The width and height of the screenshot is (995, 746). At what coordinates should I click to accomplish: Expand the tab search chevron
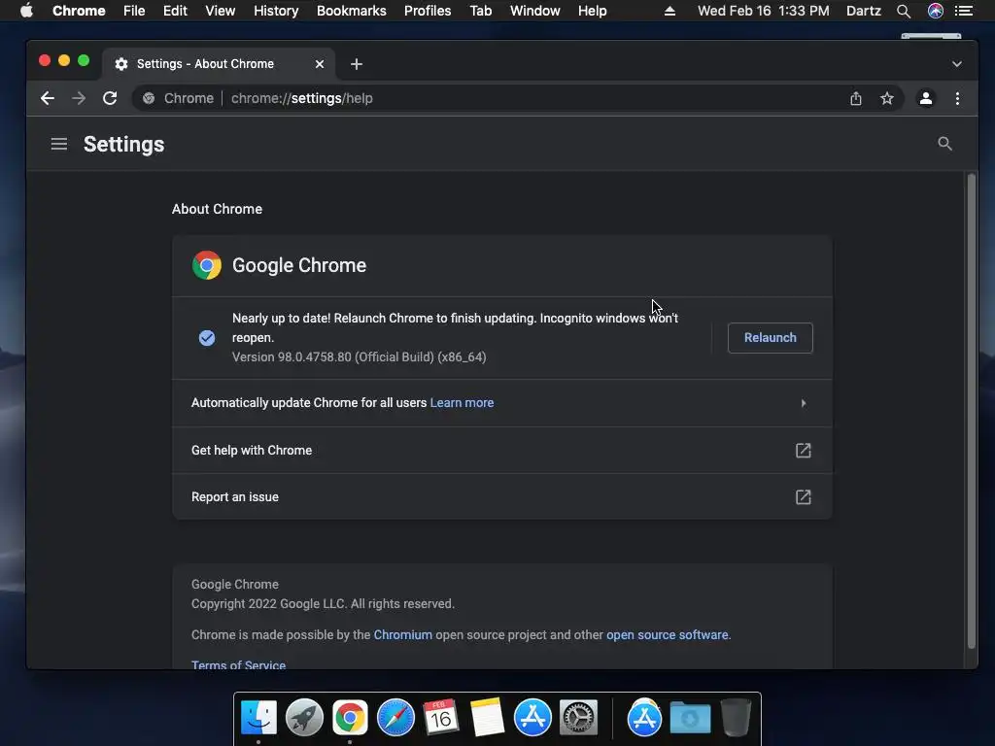(x=957, y=64)
